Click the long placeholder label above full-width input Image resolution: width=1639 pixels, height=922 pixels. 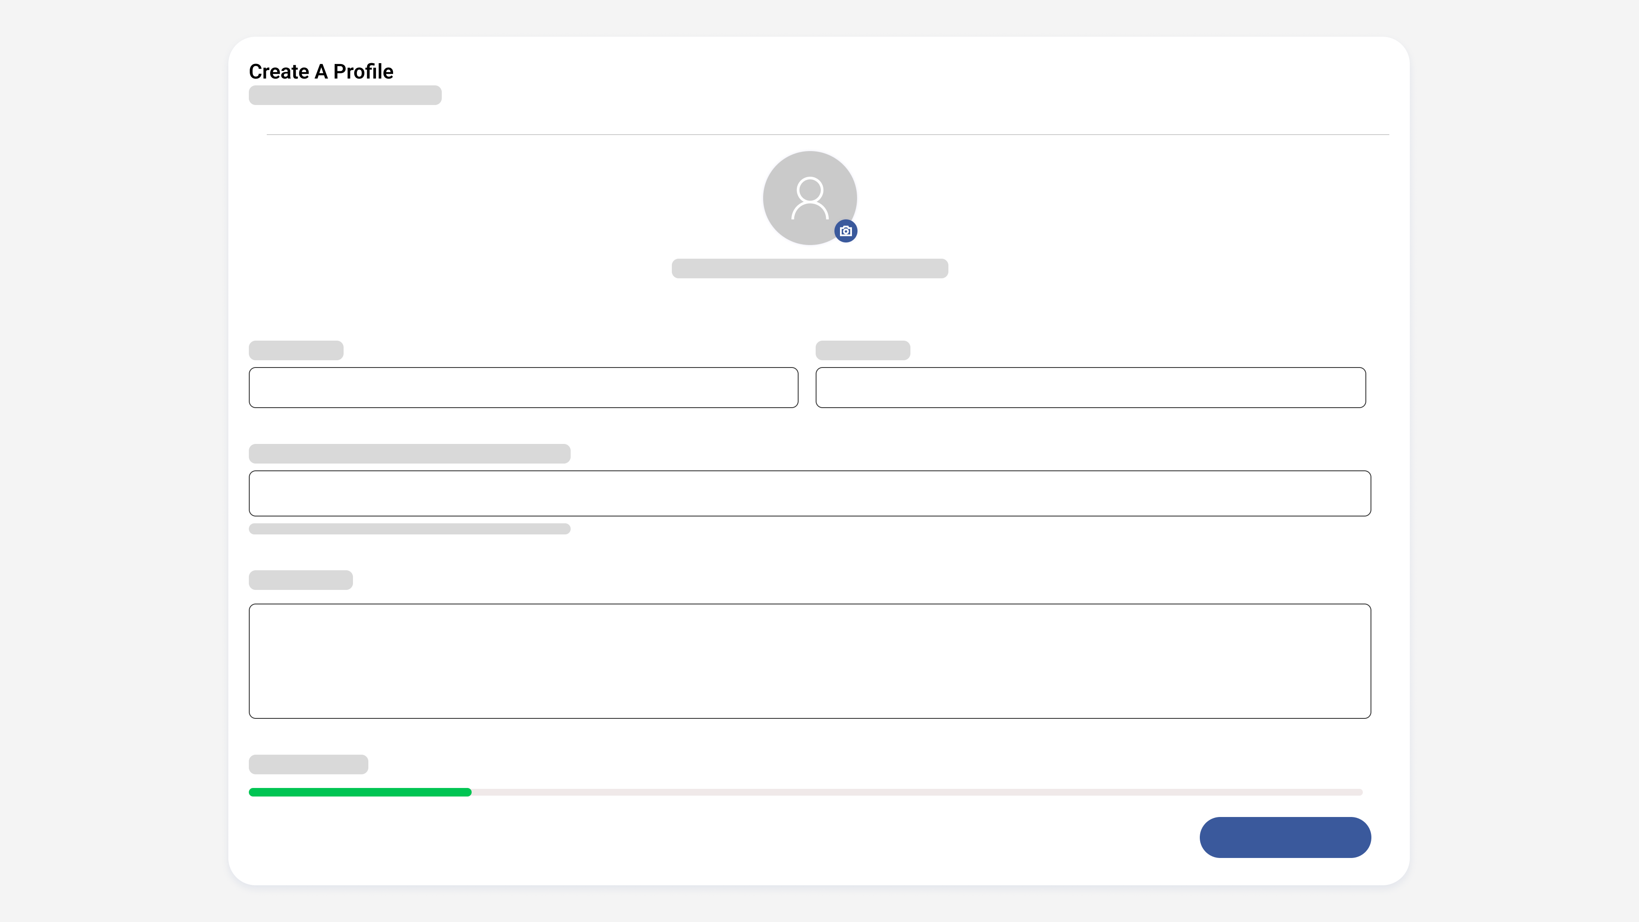pos(409,454)
